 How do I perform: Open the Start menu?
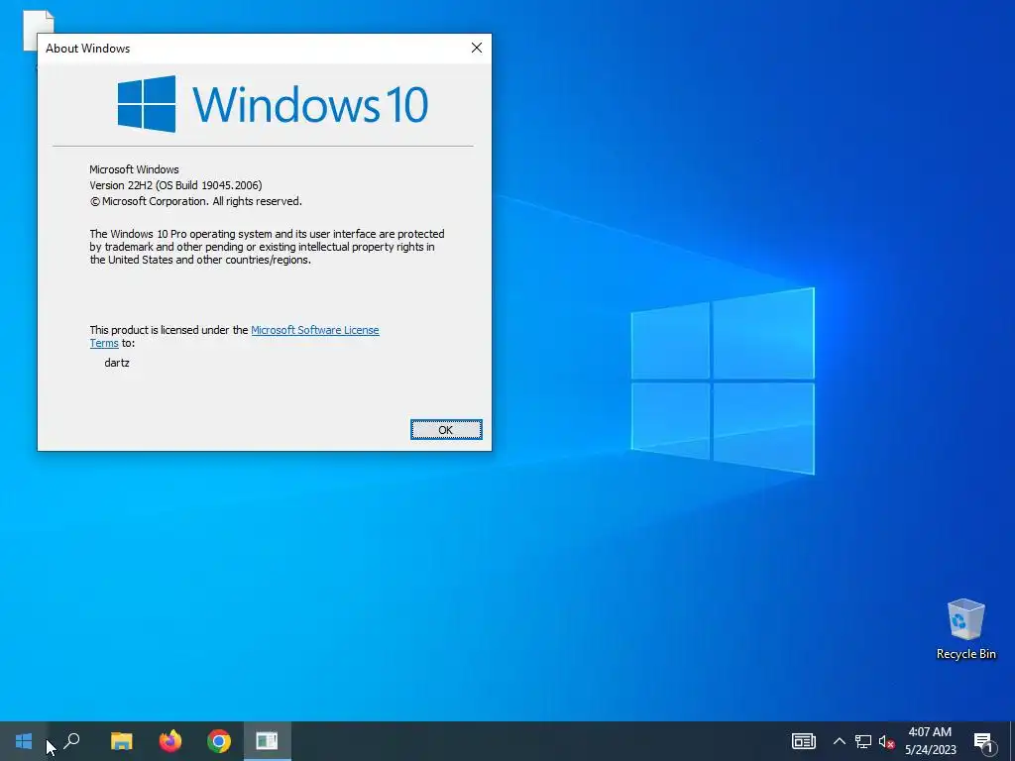click(24, 741)
